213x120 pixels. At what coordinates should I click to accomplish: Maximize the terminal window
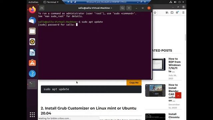tap(142, 8)
